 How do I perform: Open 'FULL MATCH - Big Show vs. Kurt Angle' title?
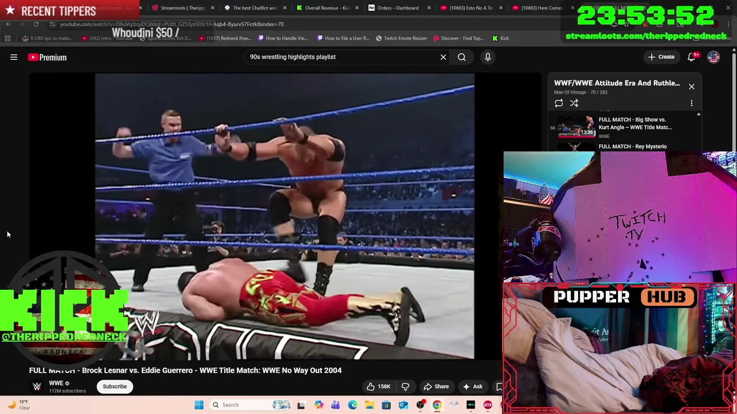pyautogui.click(x=635, y=123)
